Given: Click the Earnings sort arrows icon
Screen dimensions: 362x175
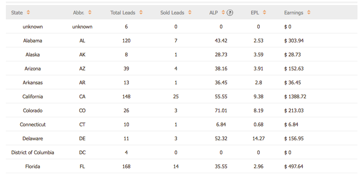Looking at the screenshot, I should click(x=309, y=13).
